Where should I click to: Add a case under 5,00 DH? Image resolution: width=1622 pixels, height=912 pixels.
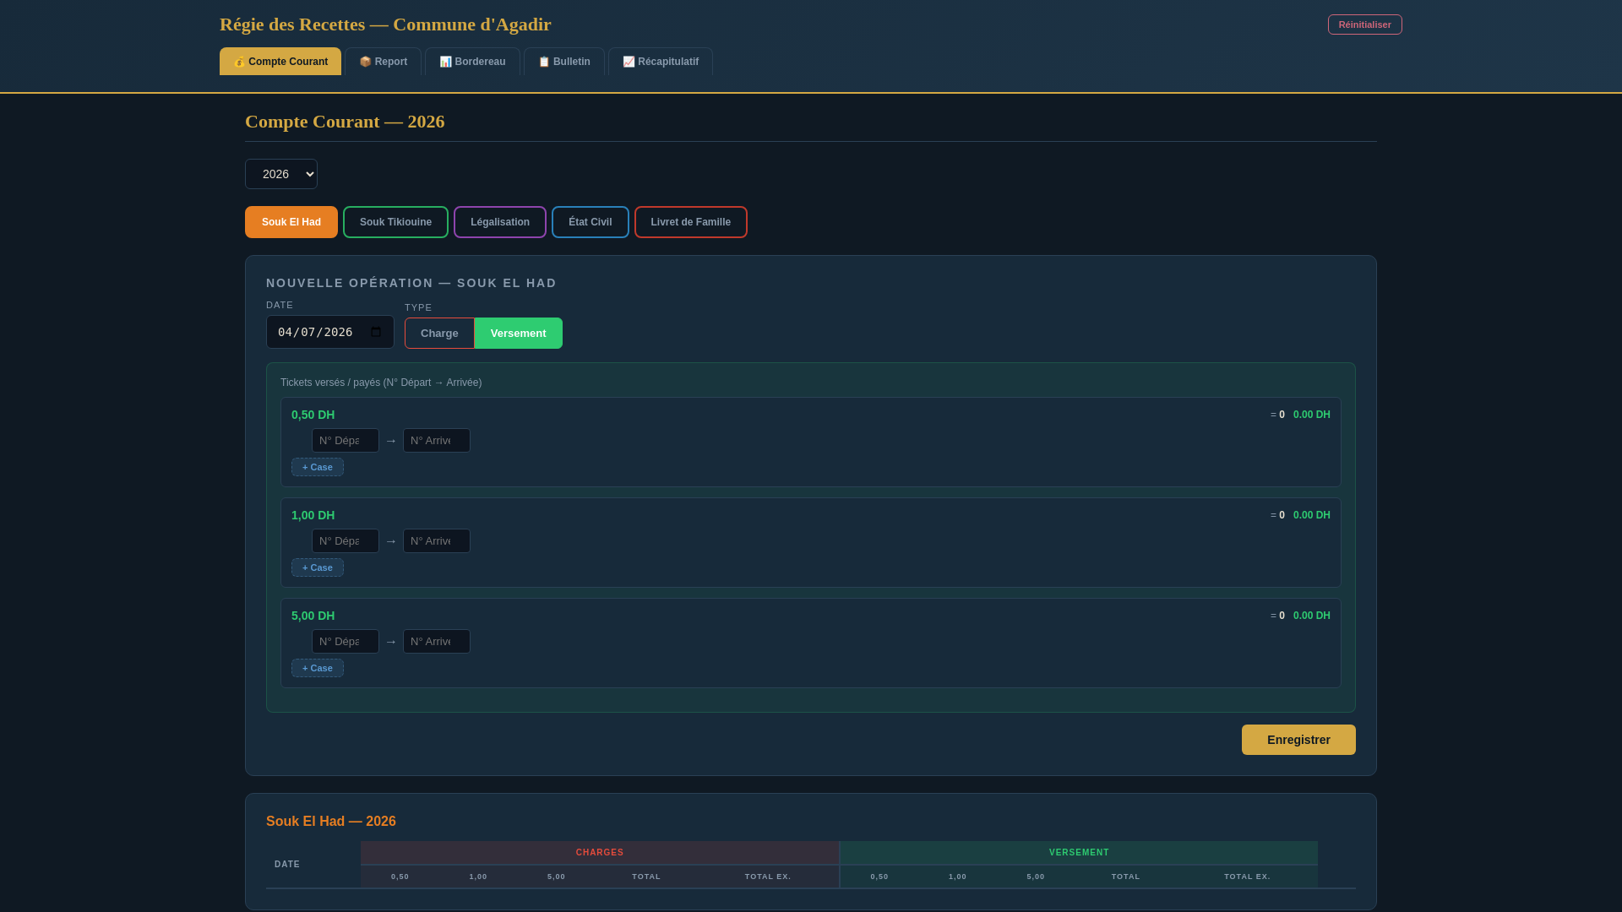(318, 668)
